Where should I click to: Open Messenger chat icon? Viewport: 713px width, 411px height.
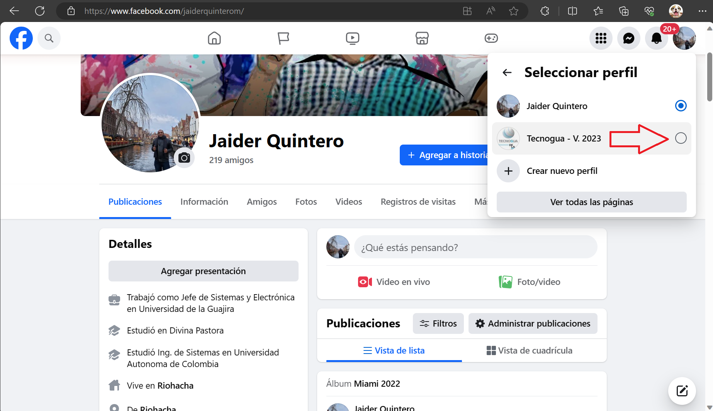[x=628, y=38]
